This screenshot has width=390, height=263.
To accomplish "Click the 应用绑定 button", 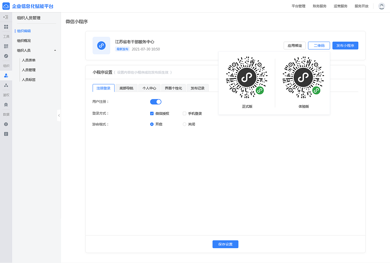I will 295,46.
